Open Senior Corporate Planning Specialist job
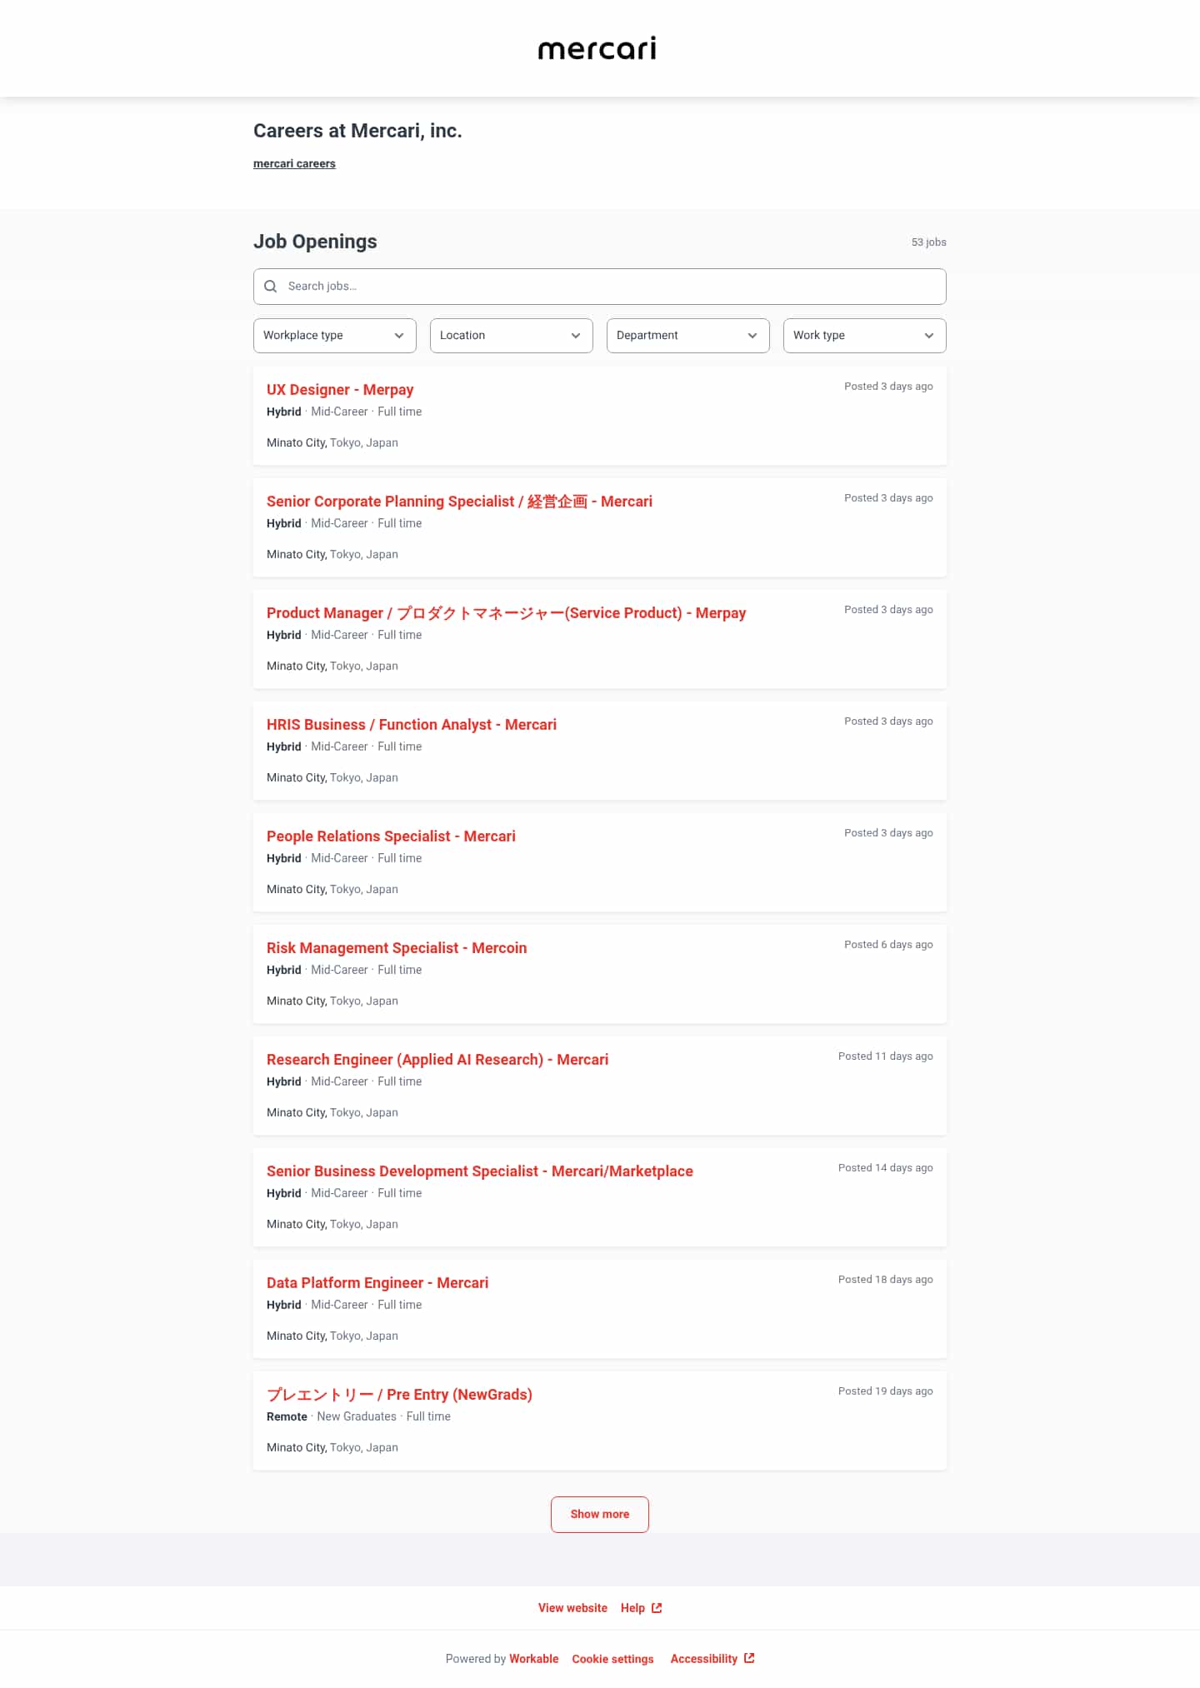Viewport: 1200px width, 1688px height. tap(459, 502)
